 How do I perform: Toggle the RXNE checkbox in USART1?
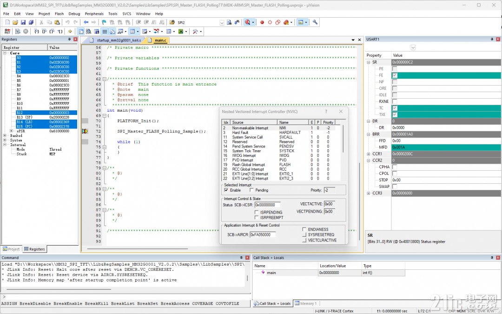(395, 101)
